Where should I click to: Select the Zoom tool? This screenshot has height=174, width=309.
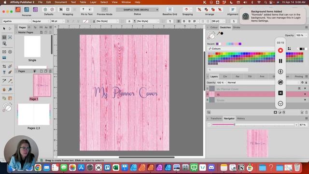[10, 89]
